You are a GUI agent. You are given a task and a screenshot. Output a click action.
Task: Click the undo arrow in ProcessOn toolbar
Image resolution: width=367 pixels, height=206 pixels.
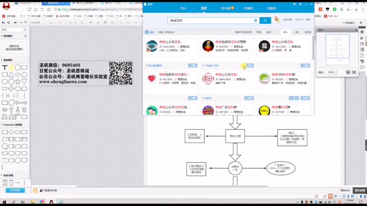(x=16, y=23)
